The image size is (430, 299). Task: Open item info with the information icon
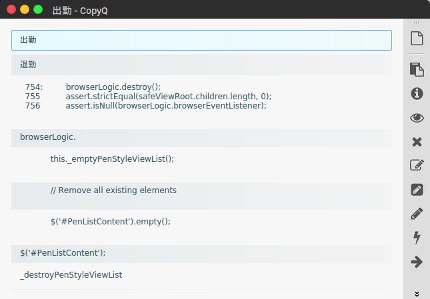tap(417, 93)
